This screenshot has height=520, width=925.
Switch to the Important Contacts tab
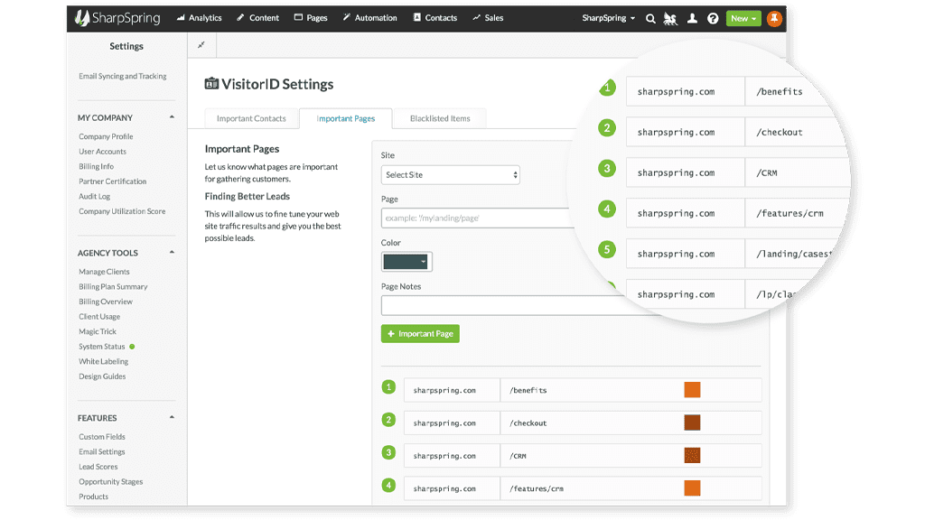coord(251,118)
